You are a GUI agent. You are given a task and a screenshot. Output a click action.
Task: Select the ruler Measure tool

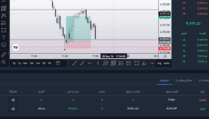(4, 55)
